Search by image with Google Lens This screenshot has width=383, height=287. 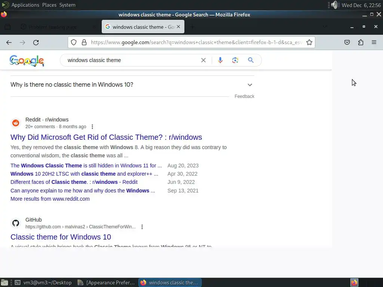coord(235,60)
